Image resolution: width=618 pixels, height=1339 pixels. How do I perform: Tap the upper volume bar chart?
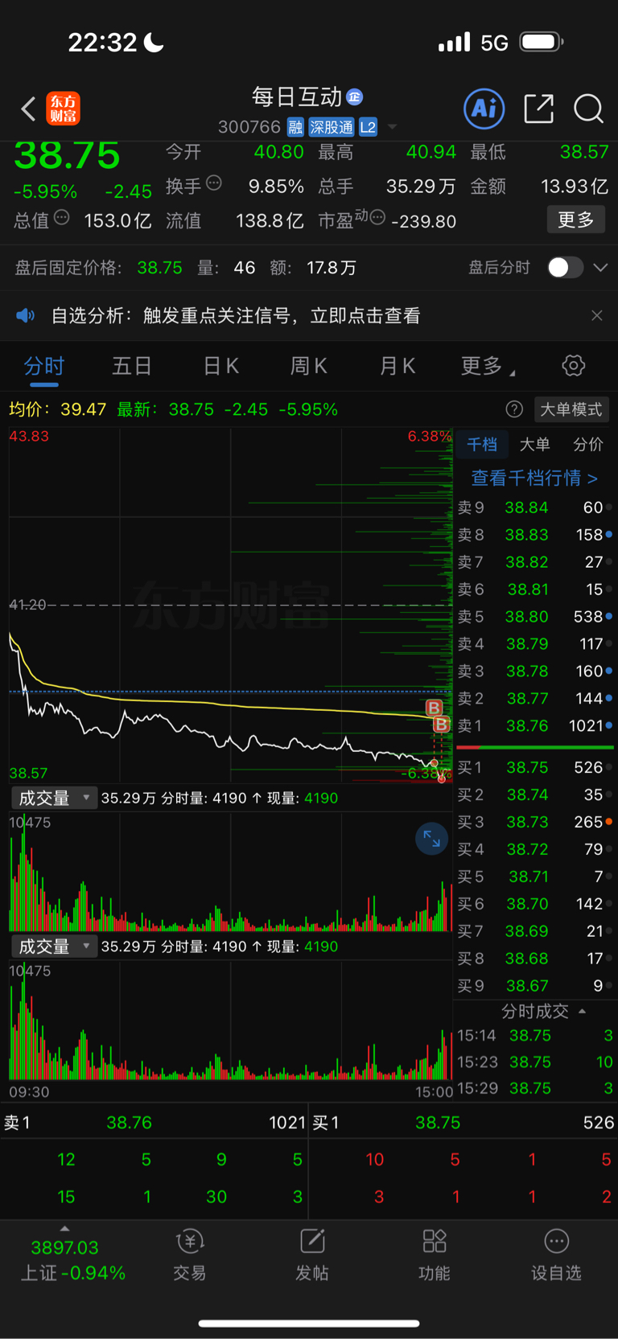coord(230,872)
